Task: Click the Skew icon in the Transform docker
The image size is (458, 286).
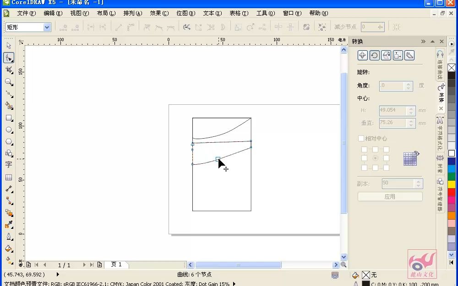Action: pos(410,54)
